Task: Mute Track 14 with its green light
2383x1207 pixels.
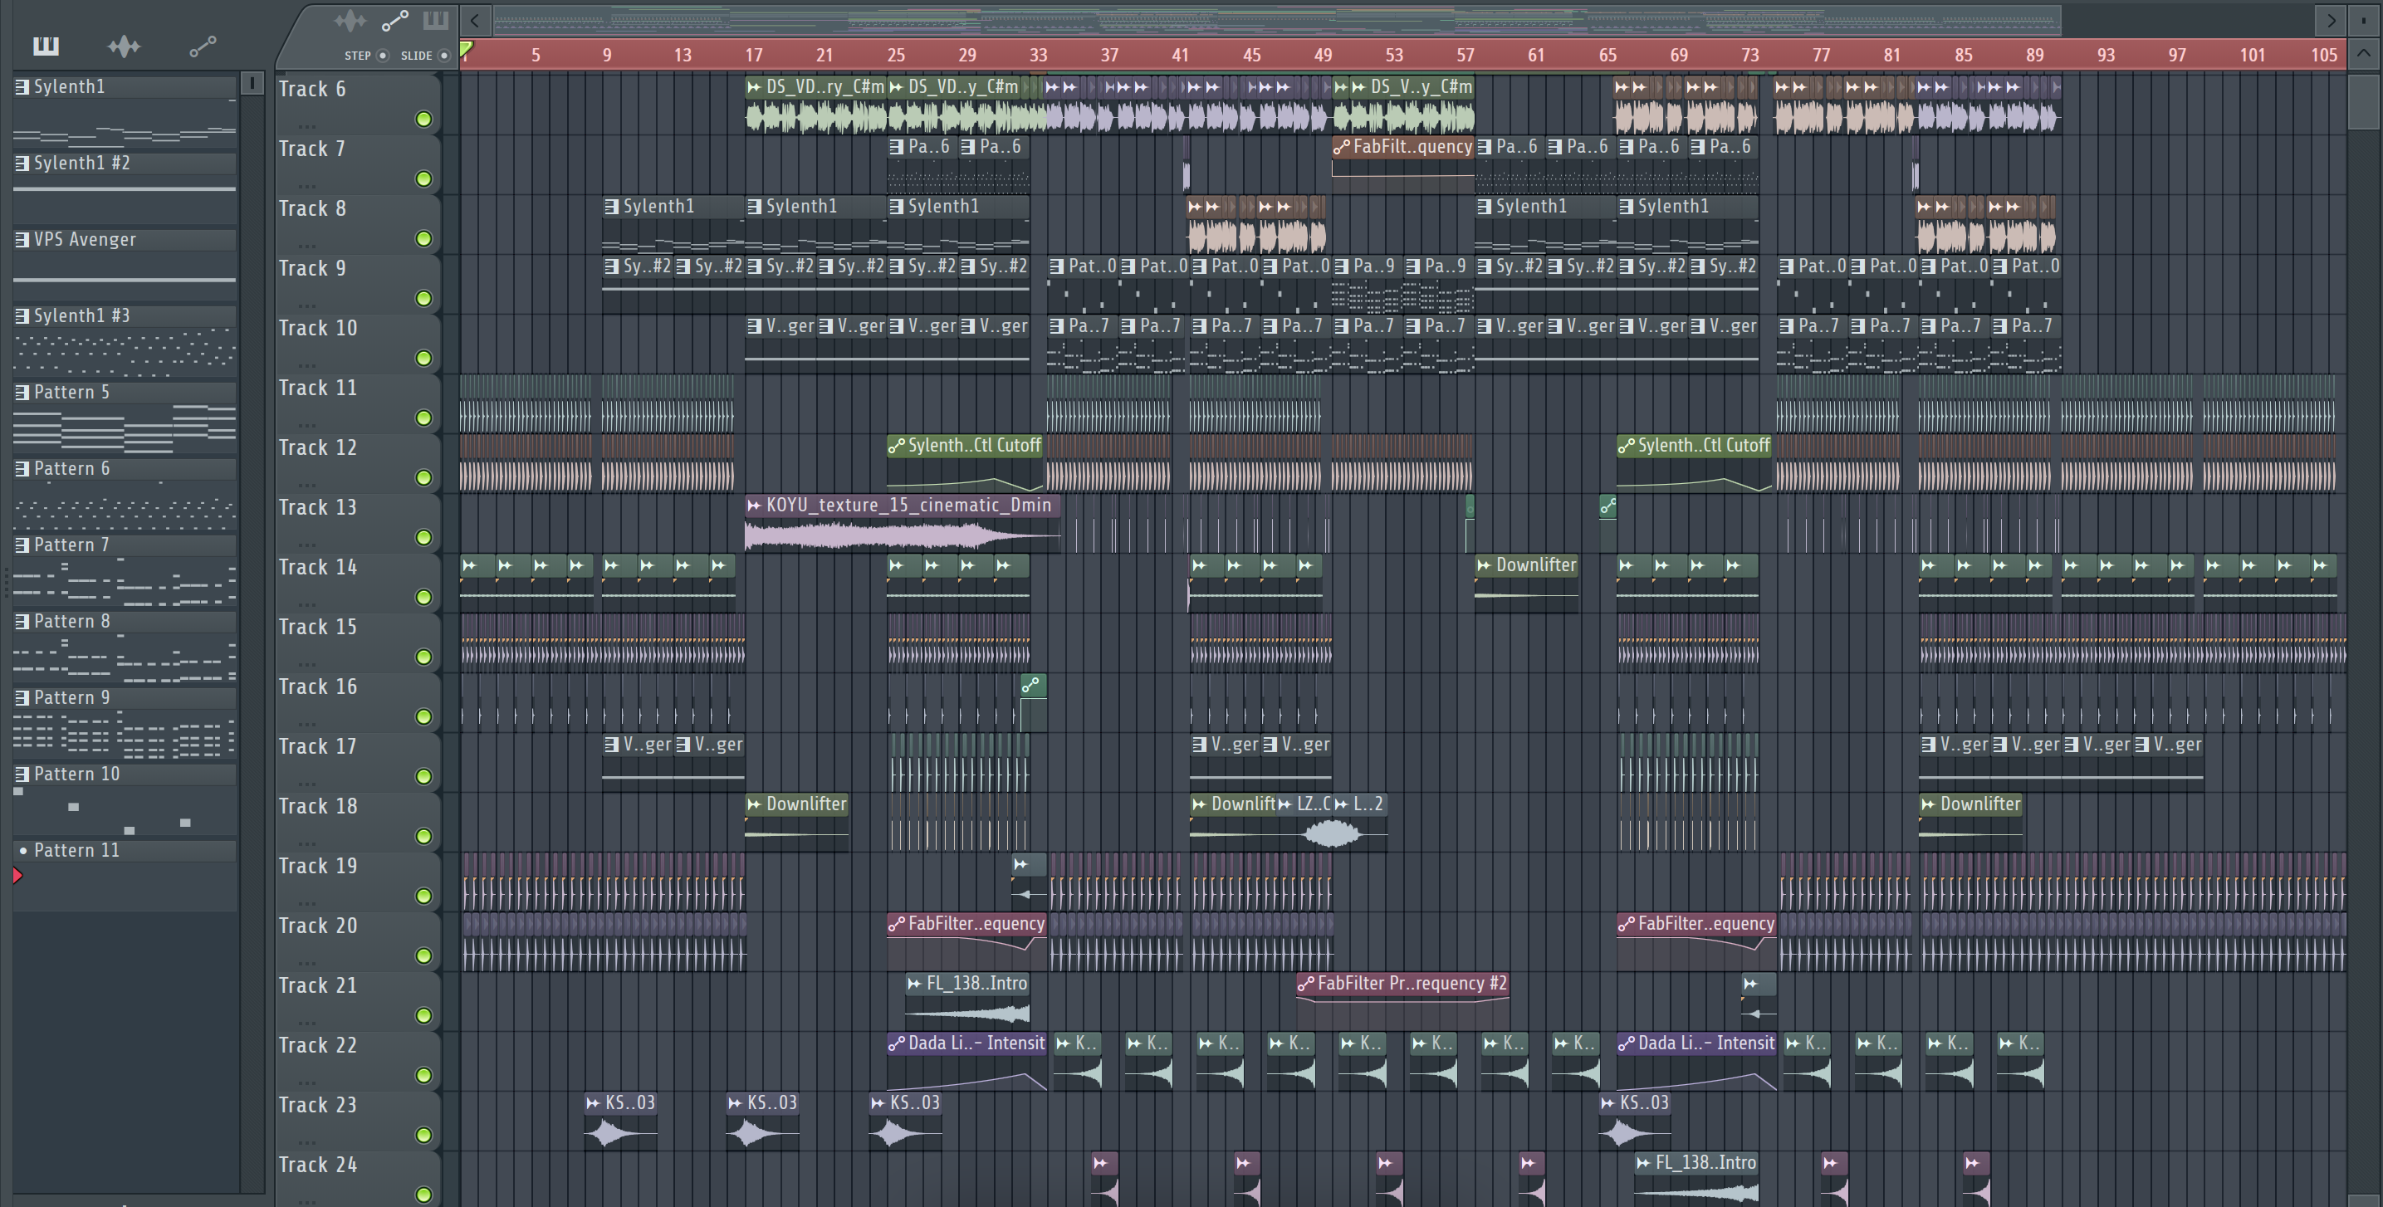Action: click(423, 598)
